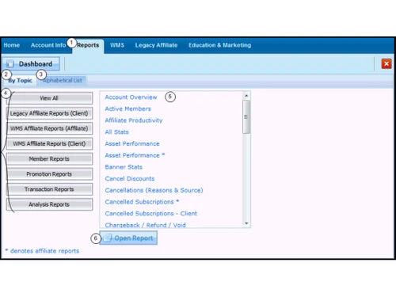The height and width of the screenshot is (297, 396).
Task: Open the Account Info menu
Action: coord(48,45)
